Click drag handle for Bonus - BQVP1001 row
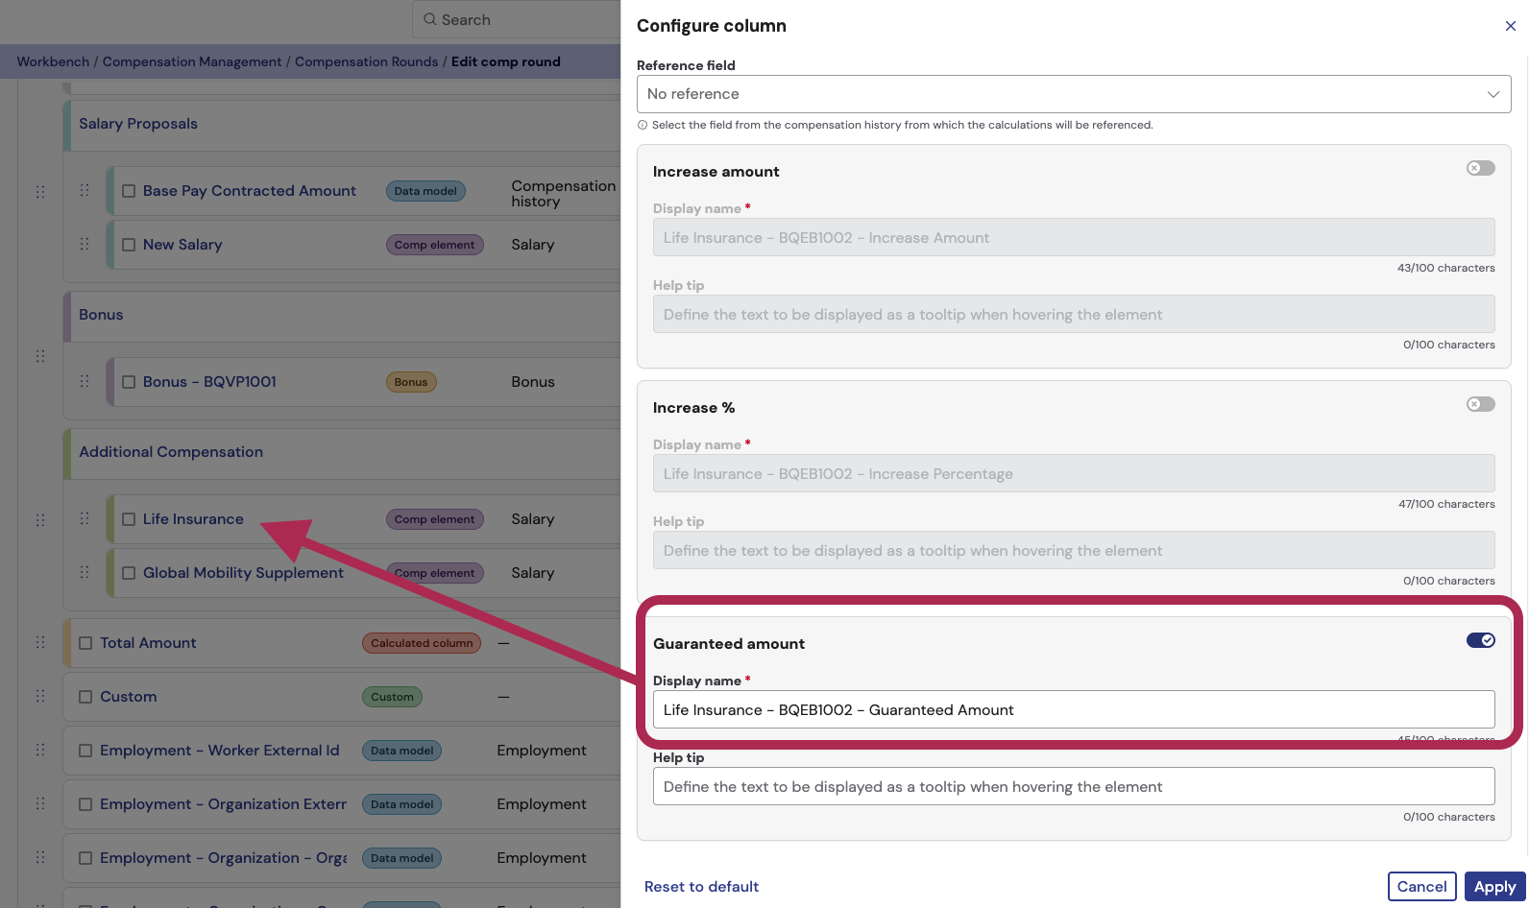 tap(85, 382)
